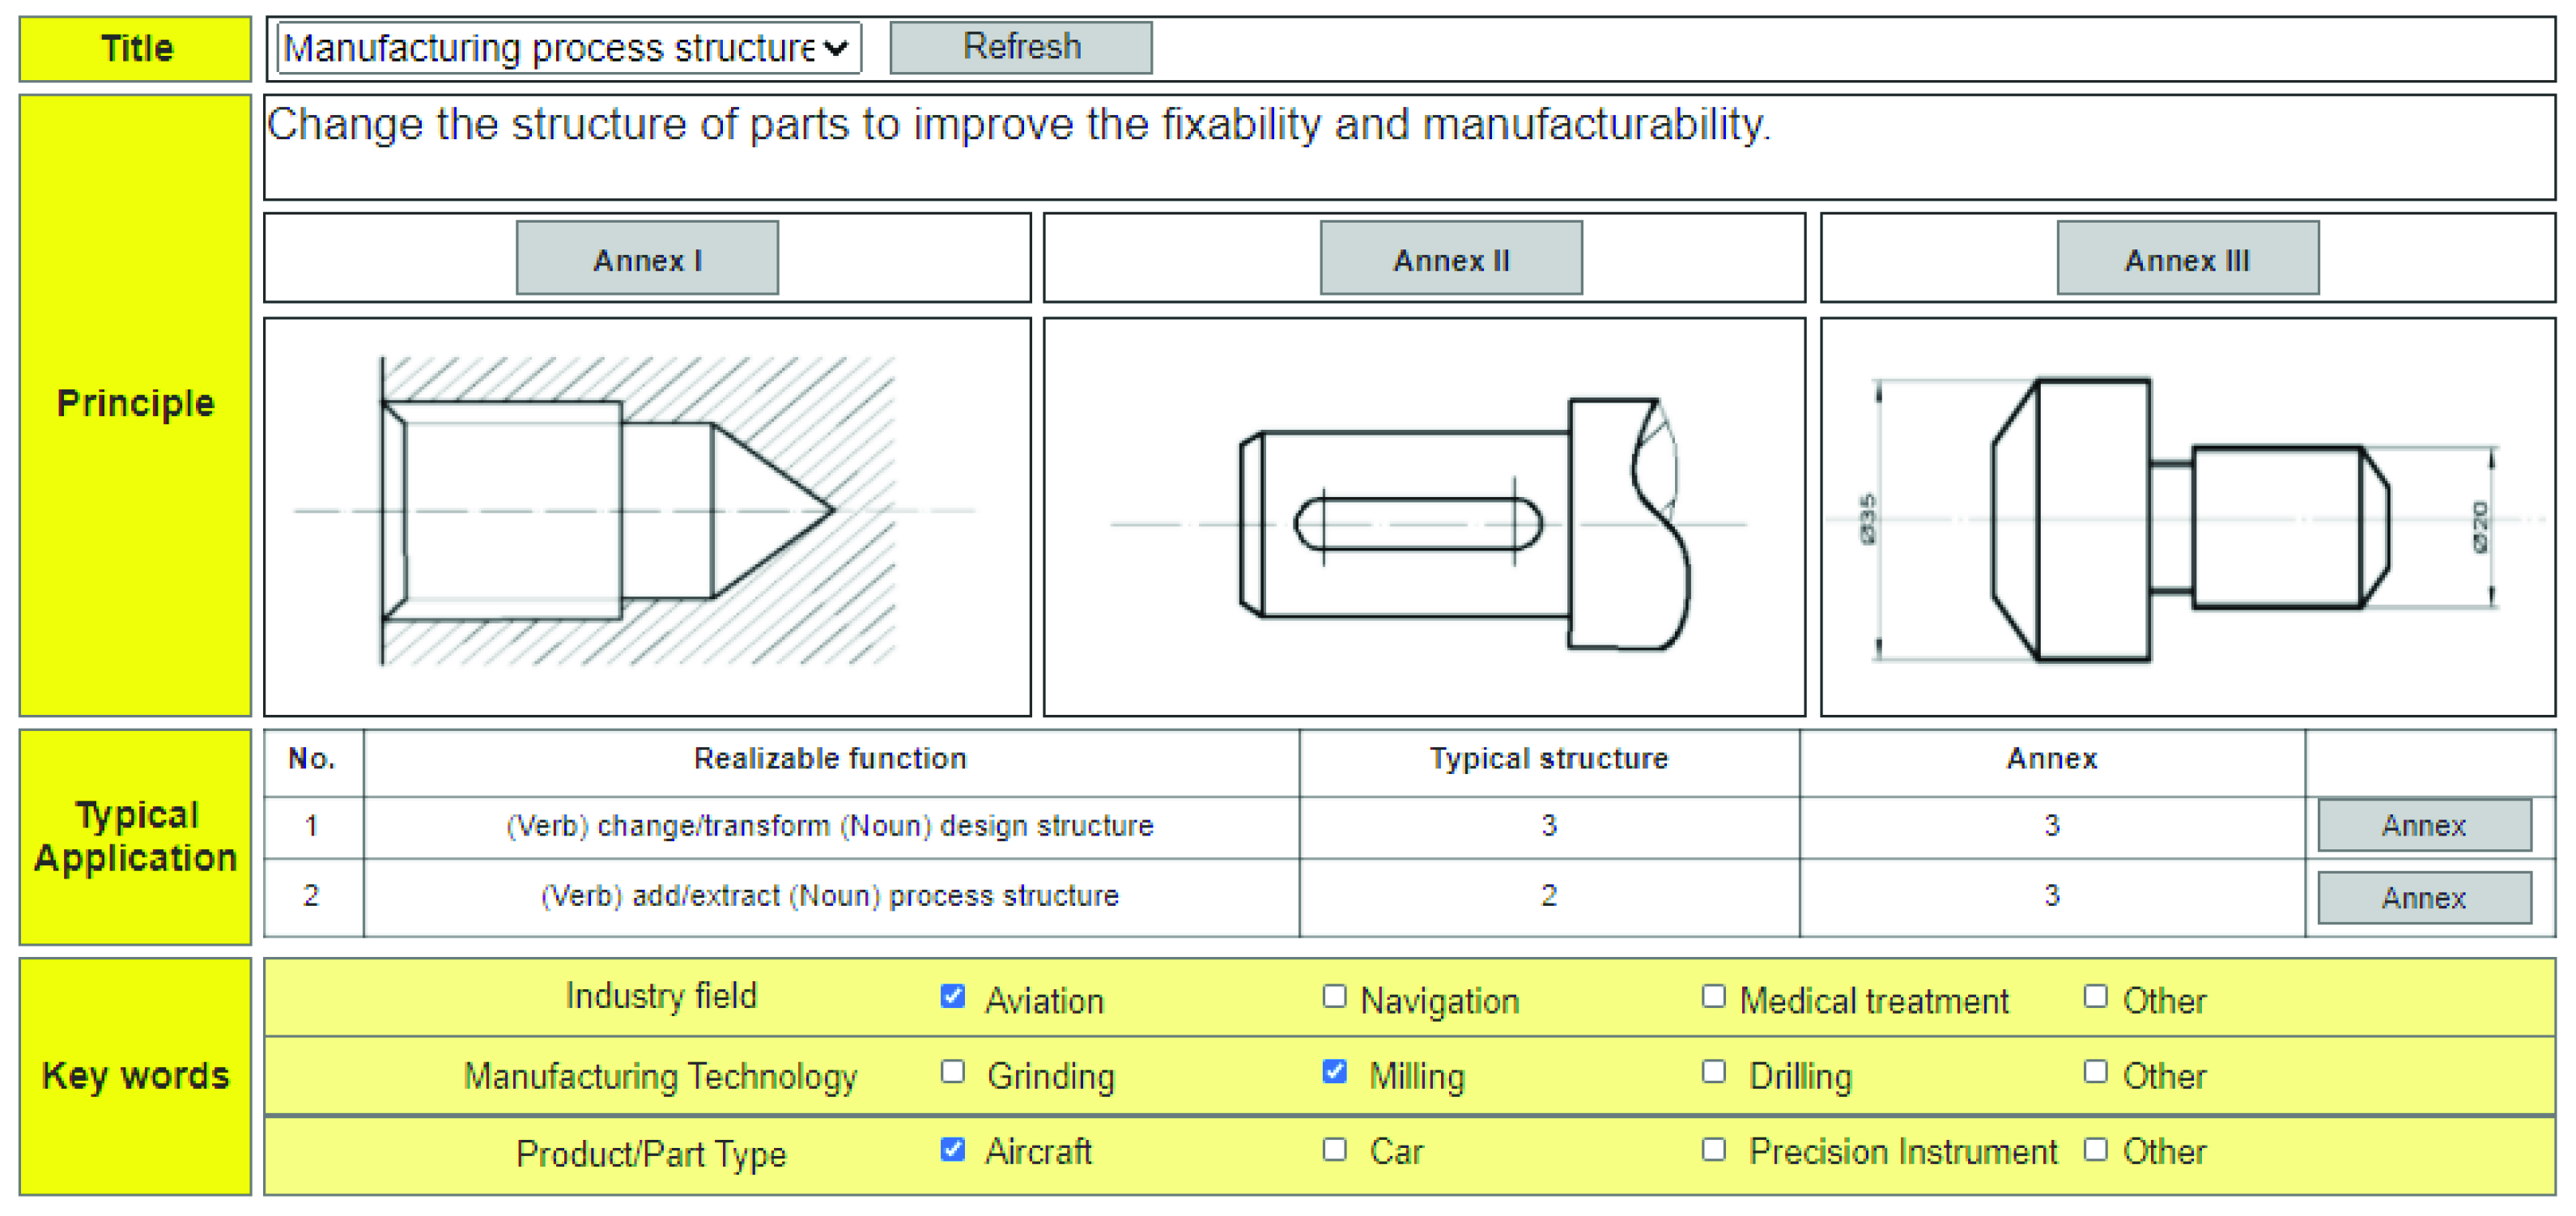Click the keyway shaft drawing thumbnail
Image resolution: width=2576 pixels, height=1216 pixels.
click(x=1424, y=517)
